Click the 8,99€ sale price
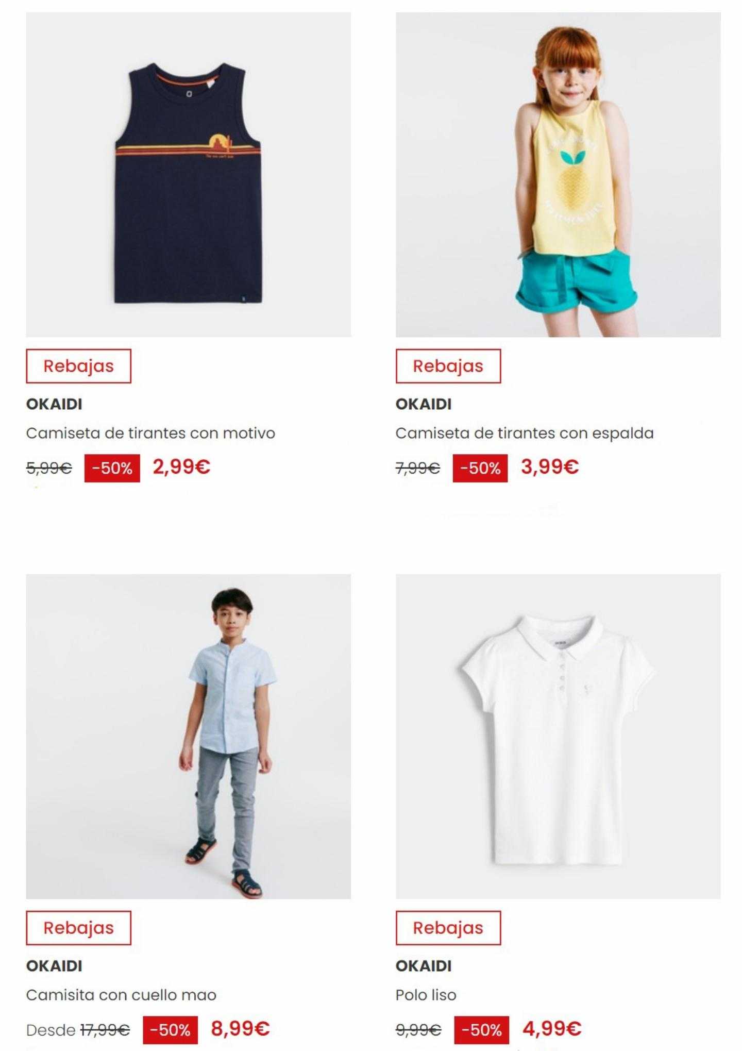 [x=240, y=1029]
